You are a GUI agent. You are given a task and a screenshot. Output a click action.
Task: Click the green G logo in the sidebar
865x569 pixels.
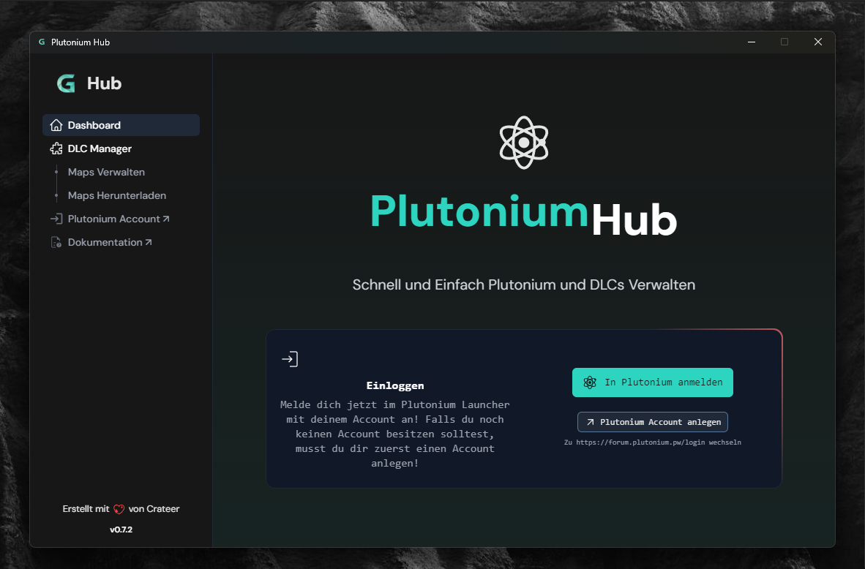coord(66,83)
